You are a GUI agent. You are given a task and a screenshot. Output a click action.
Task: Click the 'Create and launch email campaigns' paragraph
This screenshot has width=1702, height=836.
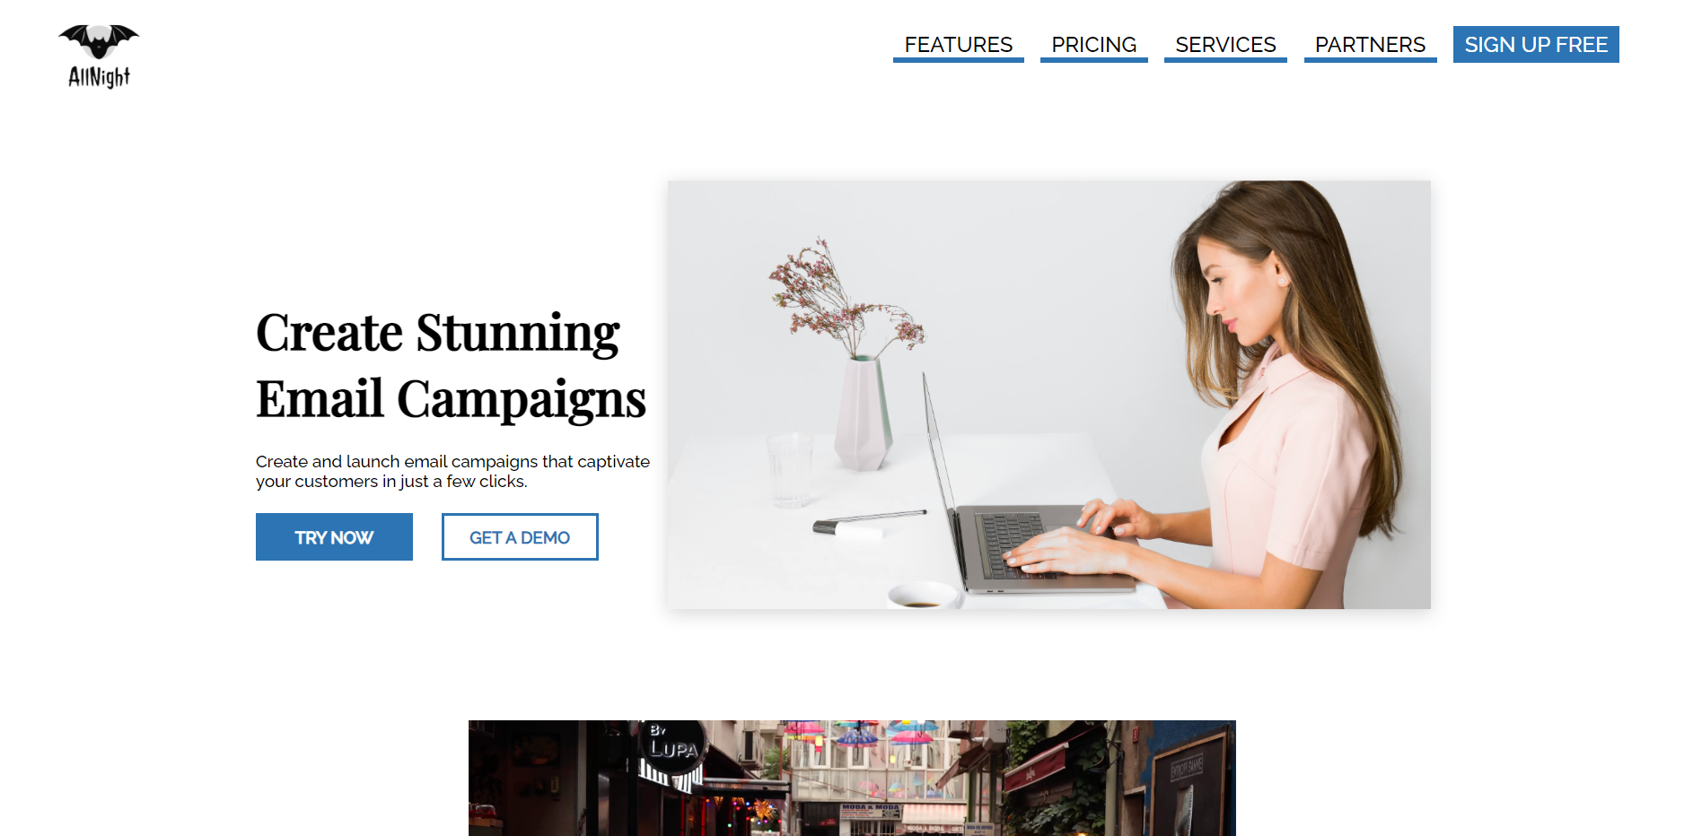[x=452, y=472]
